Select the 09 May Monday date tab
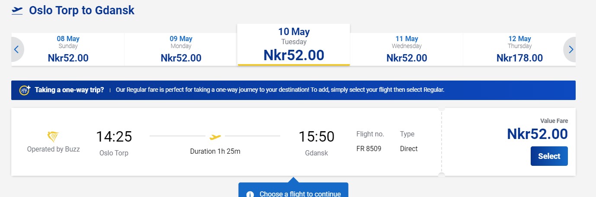Image resolution: width=596 pixels, height=197 pixels. tap(181, 49)
